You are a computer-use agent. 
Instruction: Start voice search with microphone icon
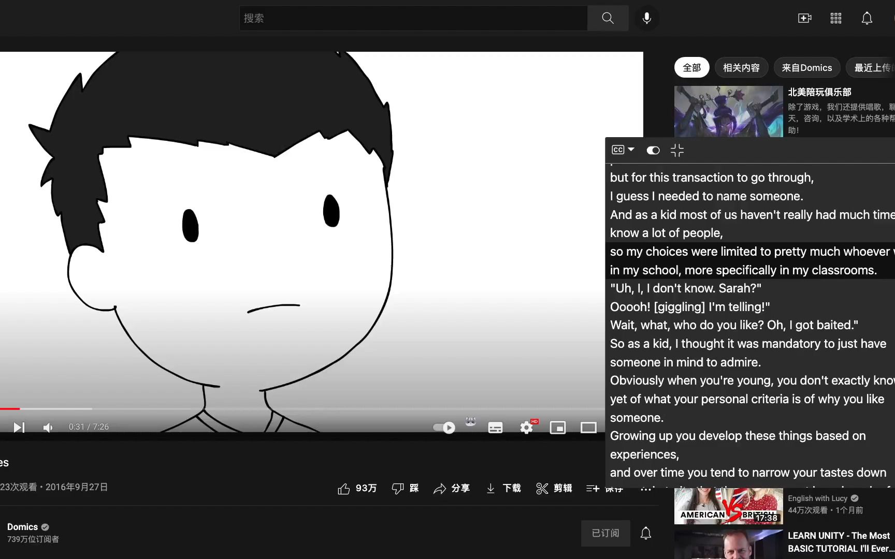[646, 18]
